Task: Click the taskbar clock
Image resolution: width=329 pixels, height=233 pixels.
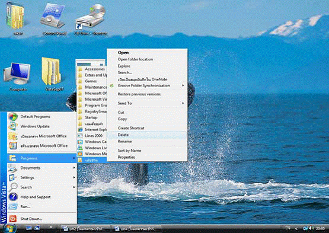Action: [320, 228]
